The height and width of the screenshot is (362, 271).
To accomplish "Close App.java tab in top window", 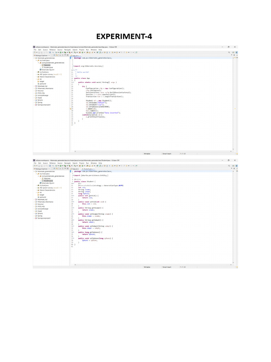I will click(x=80, y=56).
